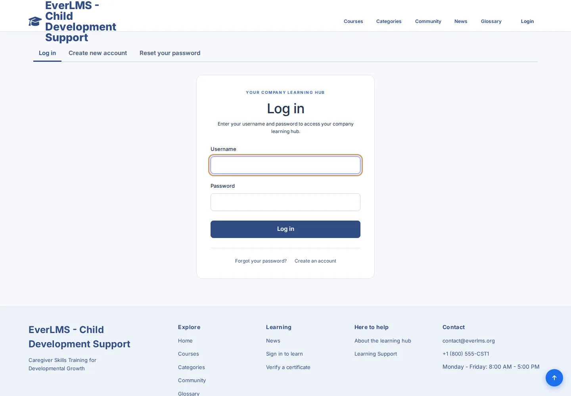Open About the learning hub link
The image size is (571, 396).
pos(383,341)
